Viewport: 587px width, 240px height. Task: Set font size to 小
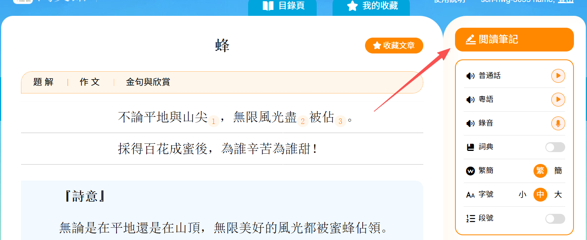click(522, 194)
